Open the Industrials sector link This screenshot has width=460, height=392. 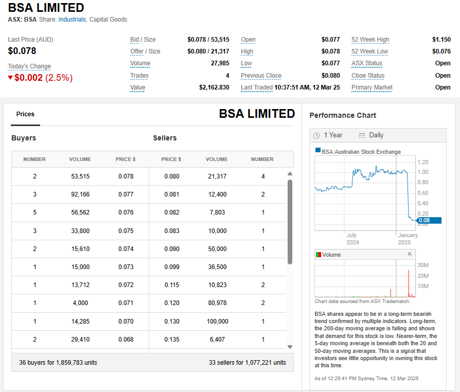pyautogui.click(x=73, y=20)
